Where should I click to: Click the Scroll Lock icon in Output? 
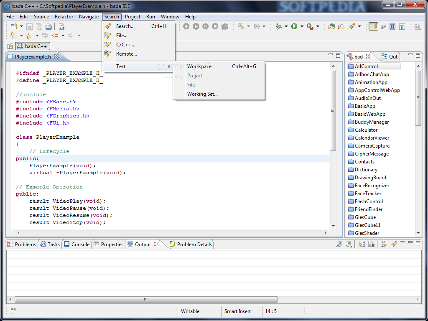[x=362, y=244]
